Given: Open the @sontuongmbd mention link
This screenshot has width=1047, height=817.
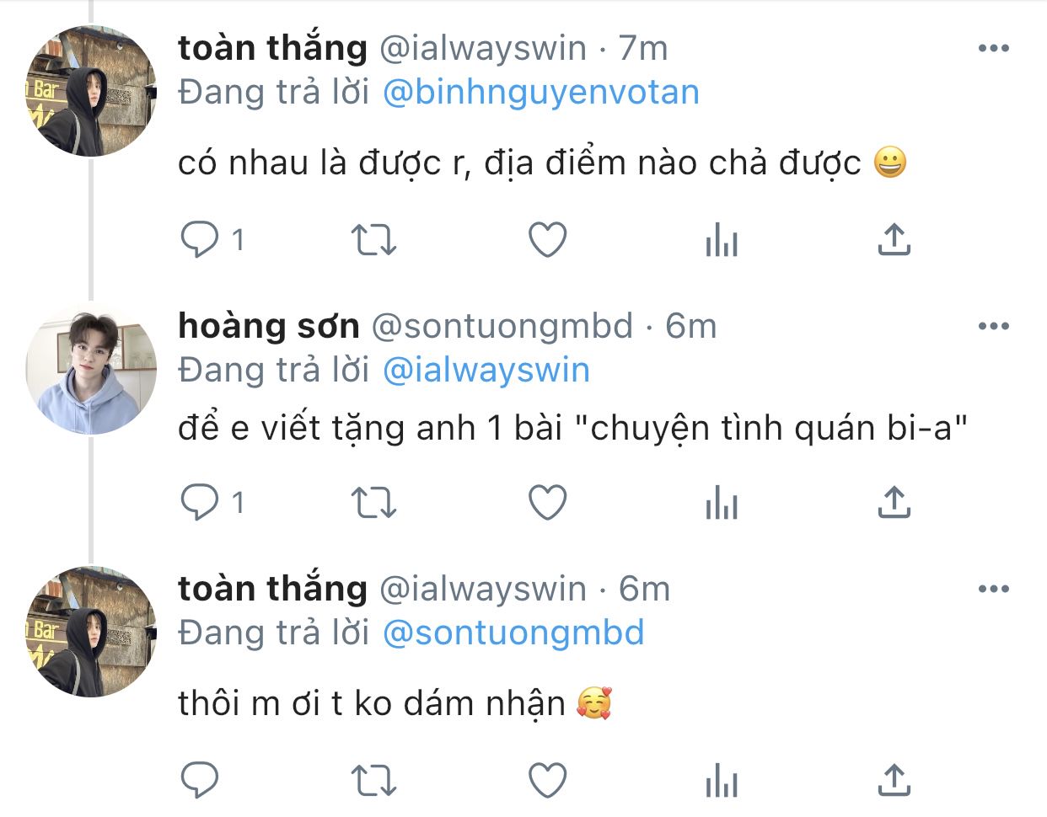Looking at the screenshot, I should point(513,633).
